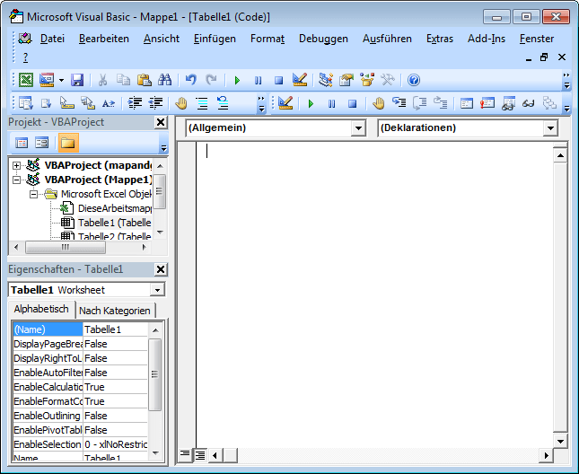579x474 pixels.
Task: Save the workbook with the floppy icon
Action: pos(77,80)
